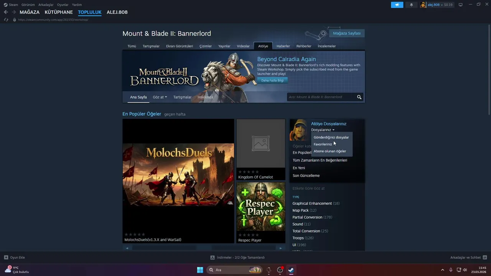Open the İndirmeler download icon
The image size is (491, 276).
[213, 258]
